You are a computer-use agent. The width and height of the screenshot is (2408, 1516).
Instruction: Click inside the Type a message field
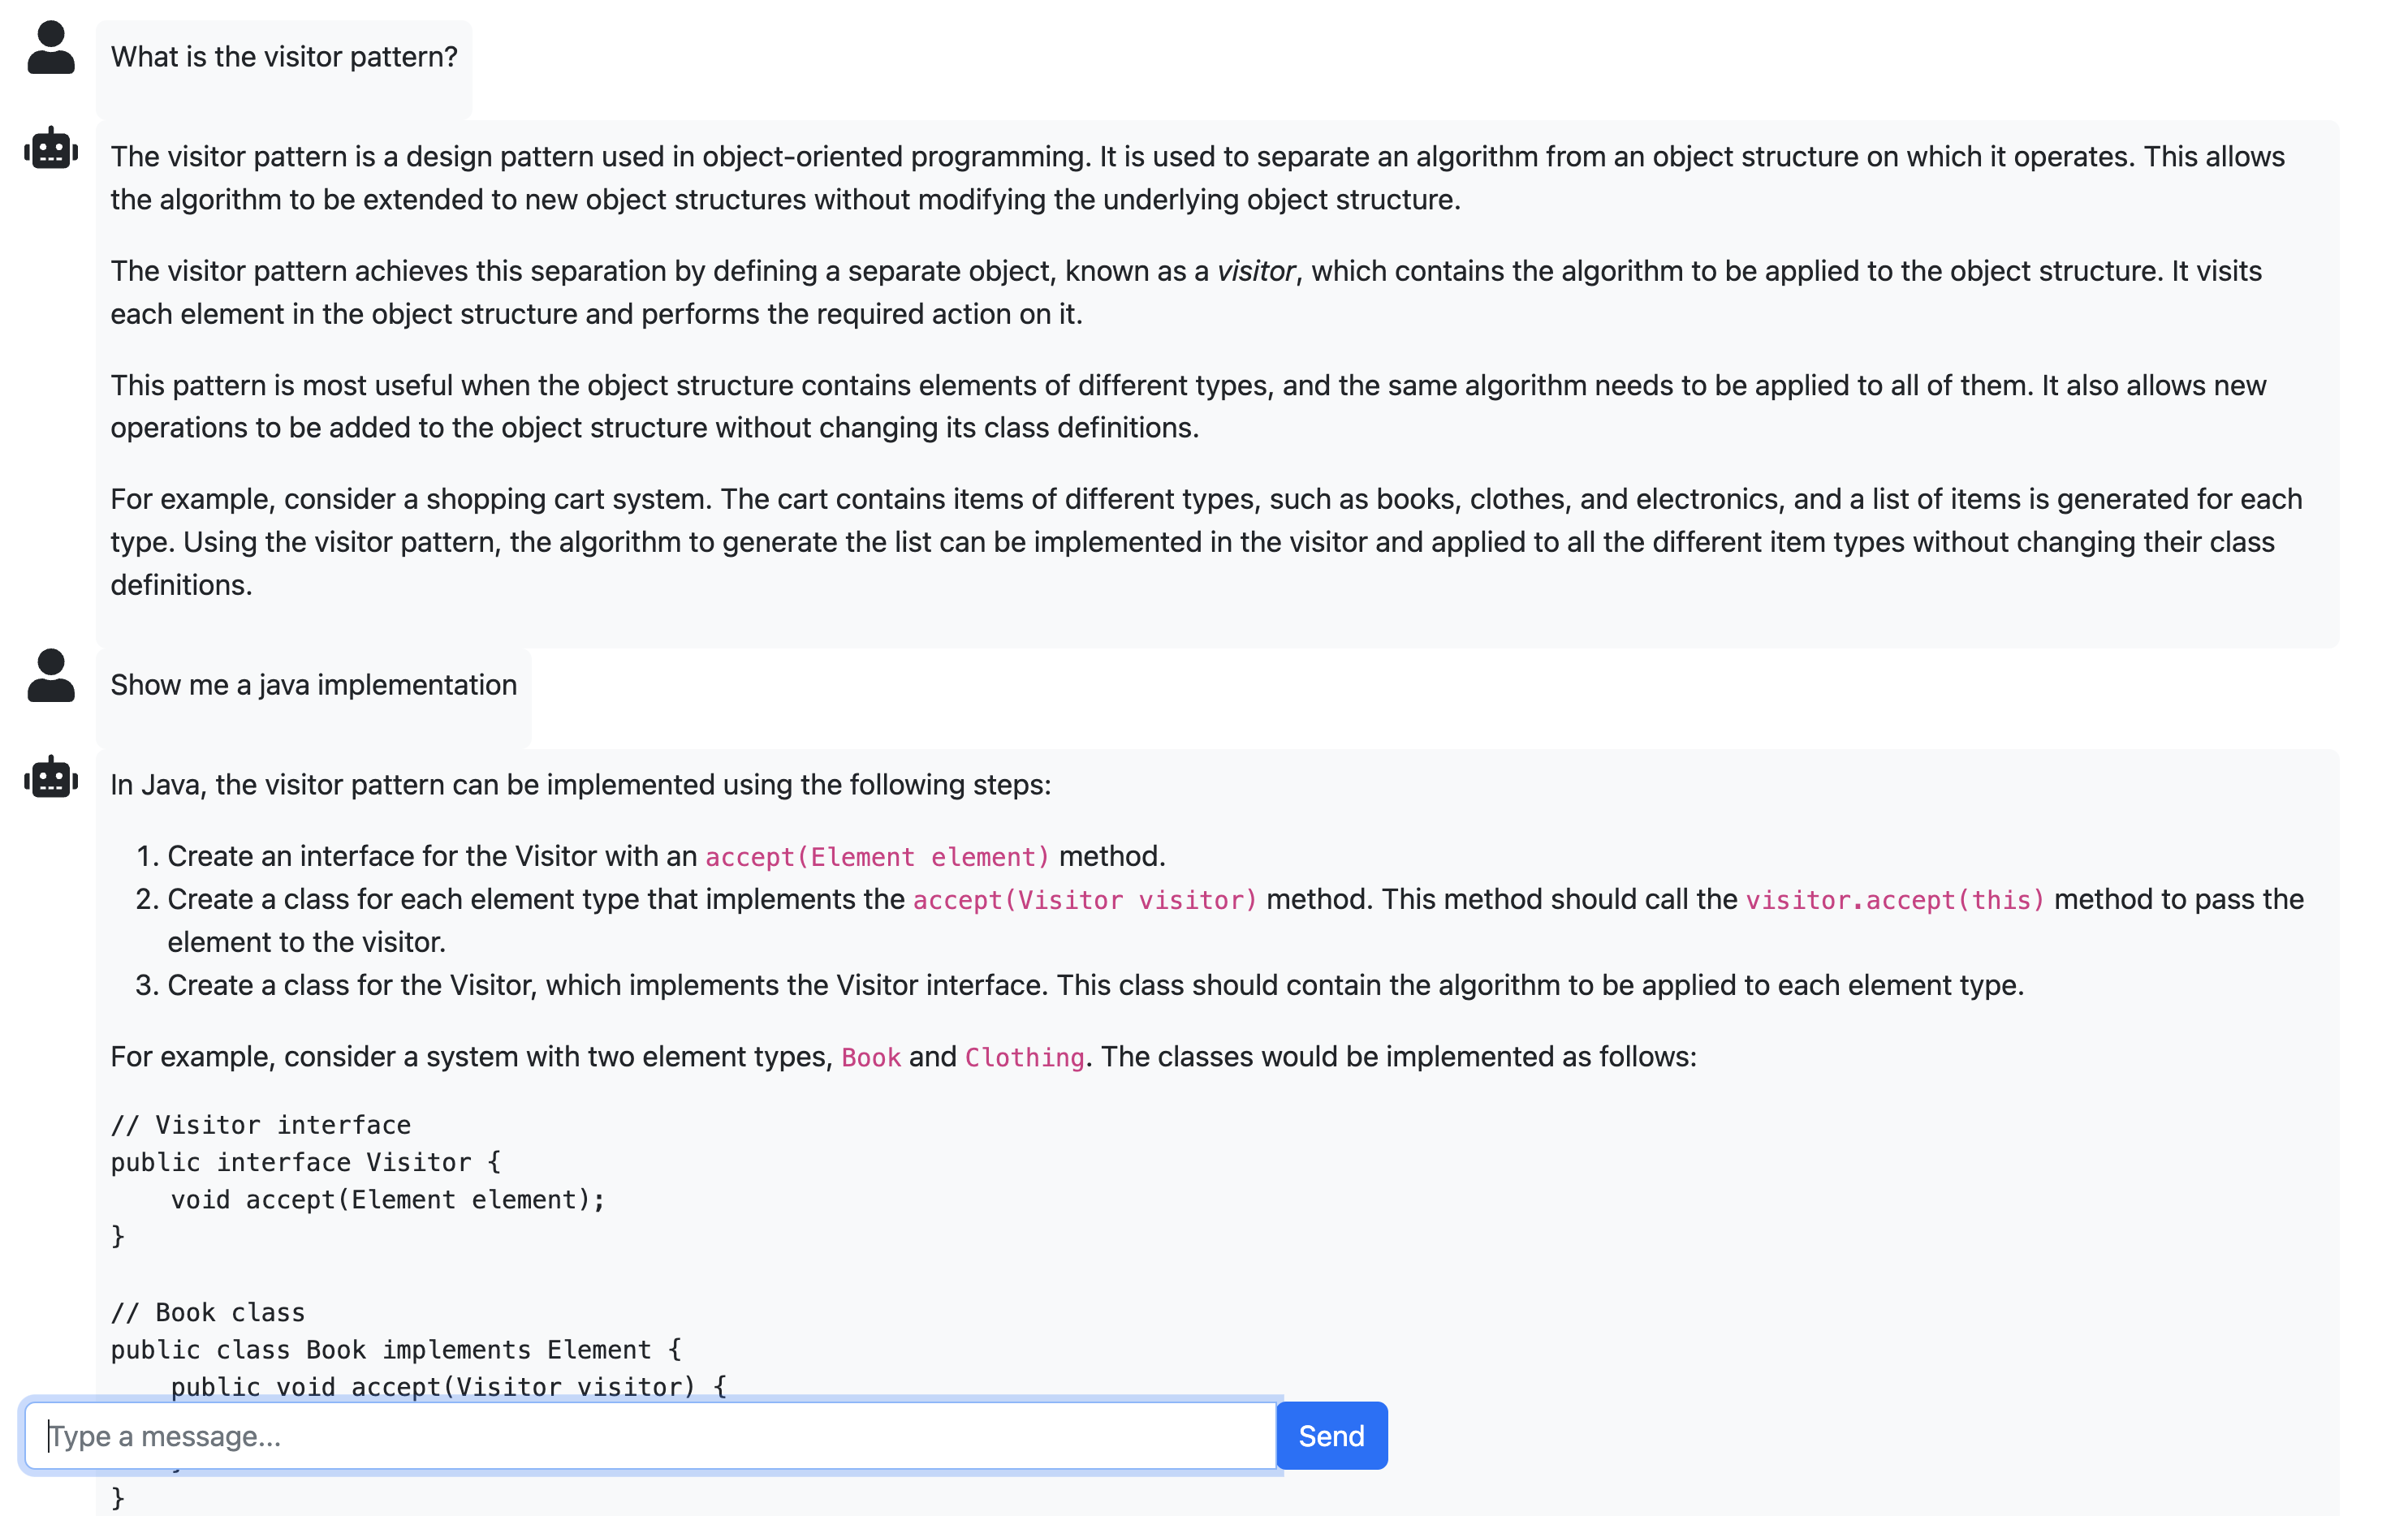point(650,1436)
